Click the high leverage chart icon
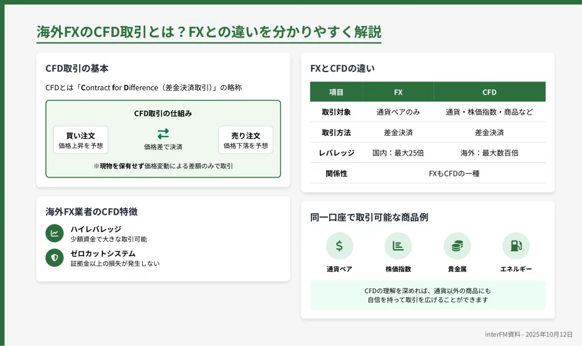 tap(55, 233)
